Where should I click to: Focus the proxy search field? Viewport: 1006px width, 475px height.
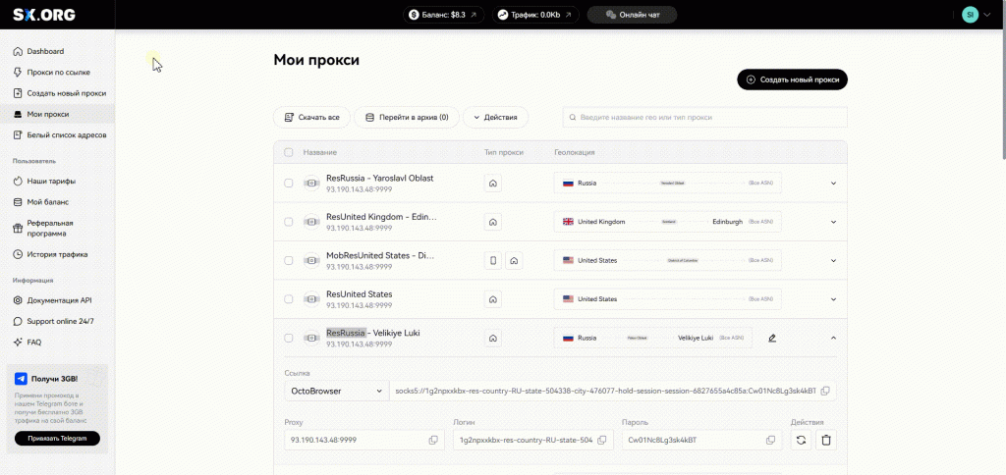[x=705, y=118]
